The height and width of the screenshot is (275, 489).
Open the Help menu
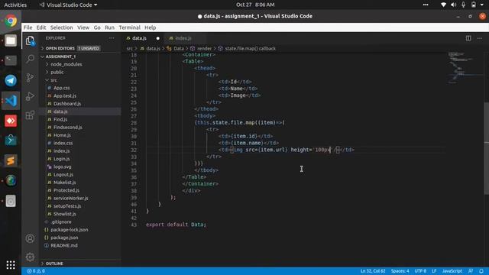(150, 27)
